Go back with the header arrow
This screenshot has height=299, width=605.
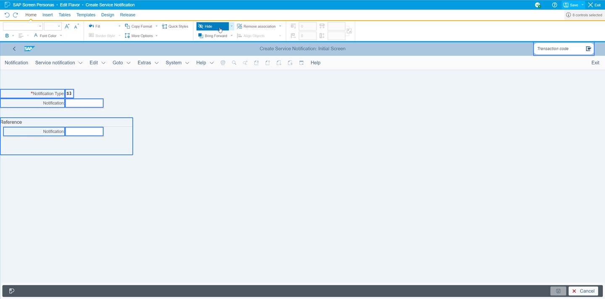(14, 49)
